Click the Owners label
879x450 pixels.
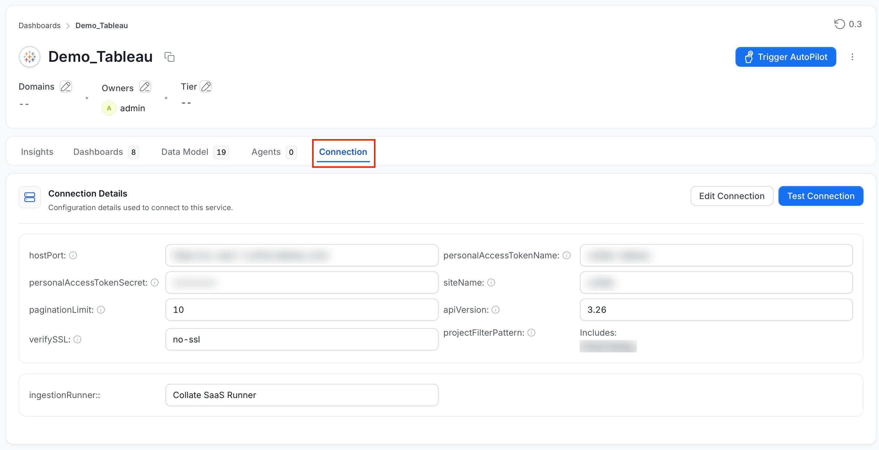point(118,88)
